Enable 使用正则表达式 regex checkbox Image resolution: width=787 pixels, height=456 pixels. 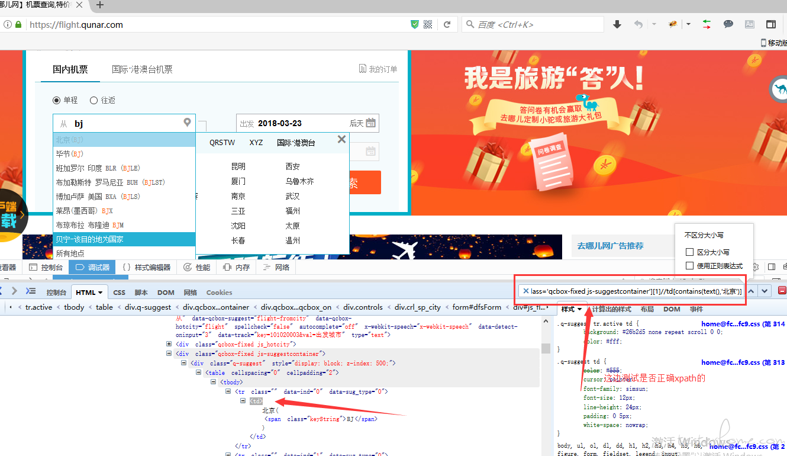point(689,266)
